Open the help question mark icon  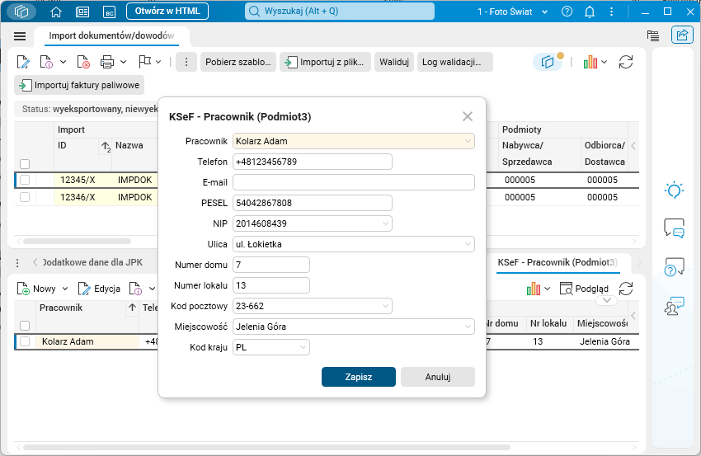[x=567, y=12]
